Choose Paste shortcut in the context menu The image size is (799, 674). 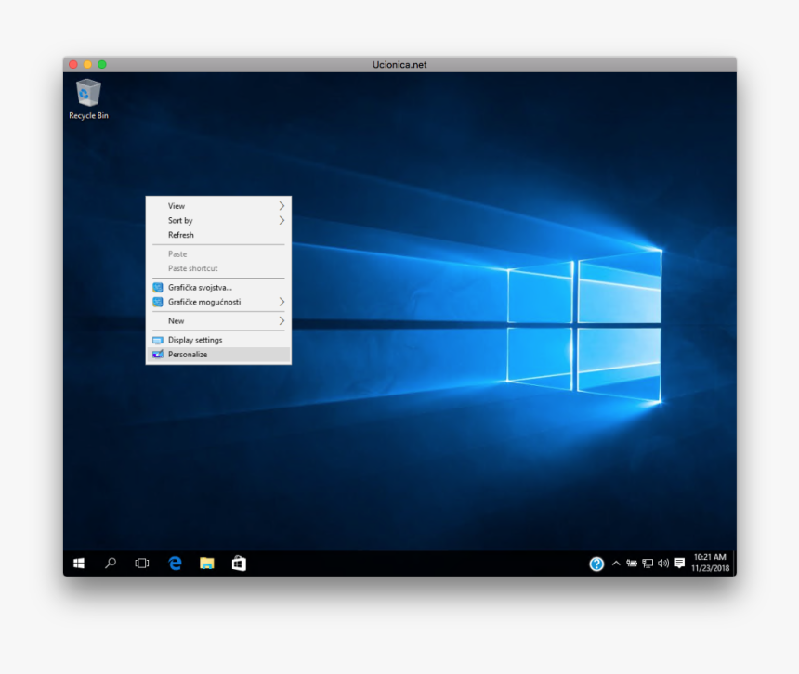coord(218,268)
